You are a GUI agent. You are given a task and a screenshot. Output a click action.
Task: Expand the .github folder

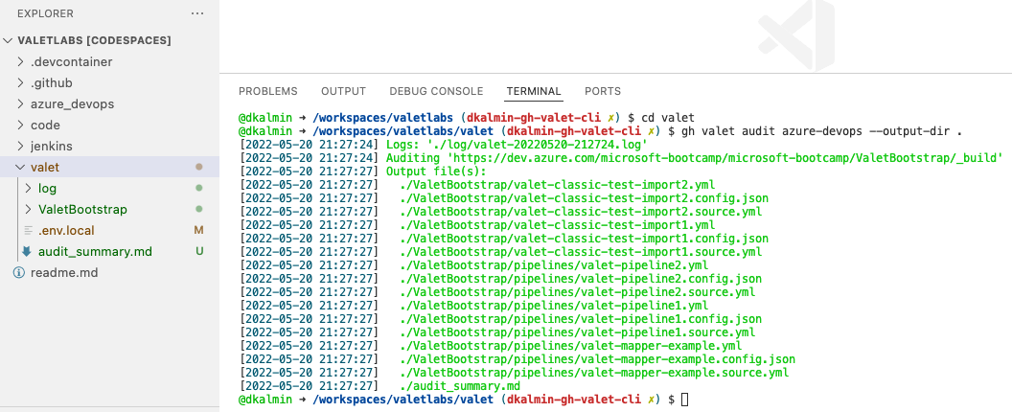click(x=21, y=83)
